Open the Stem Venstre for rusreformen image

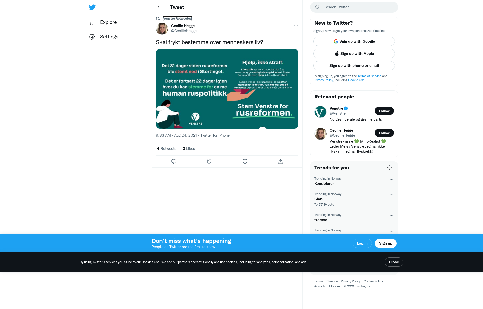pos(263,109)
